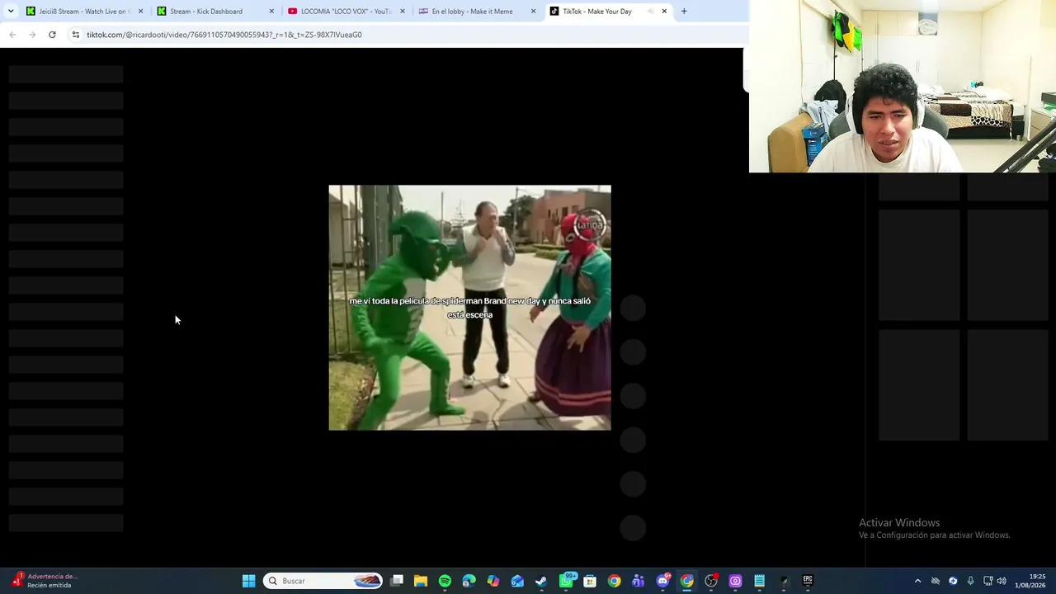Open Task View from the taskbar
The image size is (1056, 594).
(397, 581)
